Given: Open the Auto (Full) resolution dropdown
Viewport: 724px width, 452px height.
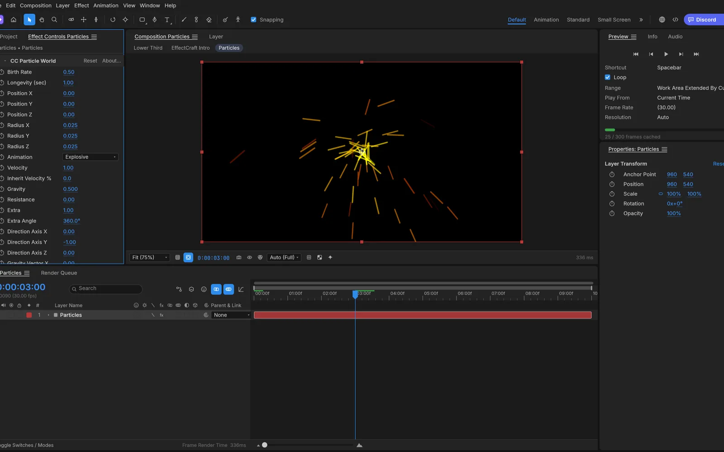Looking at the screenshot, I should coord(284,258).
